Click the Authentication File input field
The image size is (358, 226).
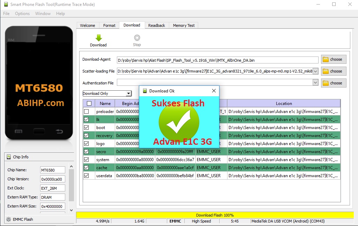[x=215, y=82]
